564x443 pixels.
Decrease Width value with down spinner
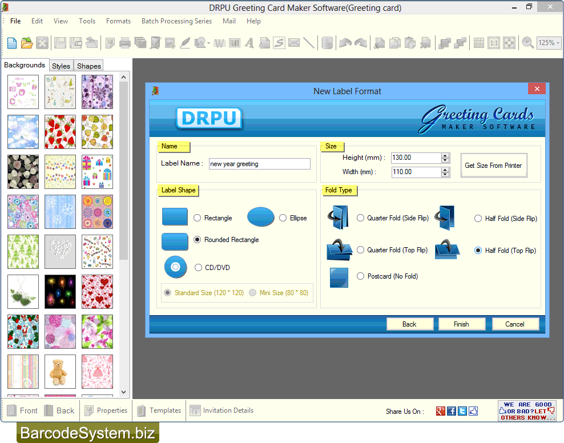[x=445, y=175]
